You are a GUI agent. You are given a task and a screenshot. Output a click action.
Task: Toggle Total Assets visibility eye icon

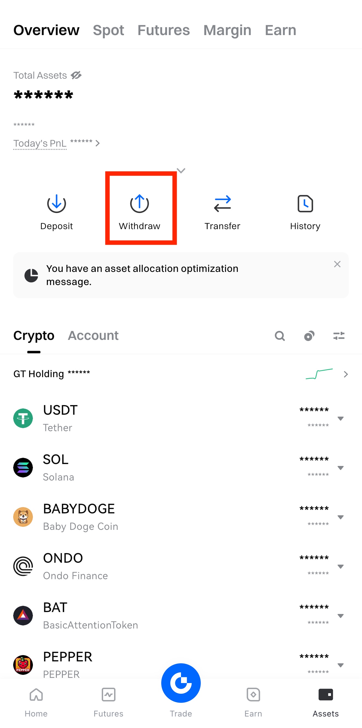(76, 75)
